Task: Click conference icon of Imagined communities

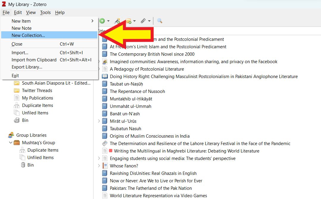Action: [105, 62]
